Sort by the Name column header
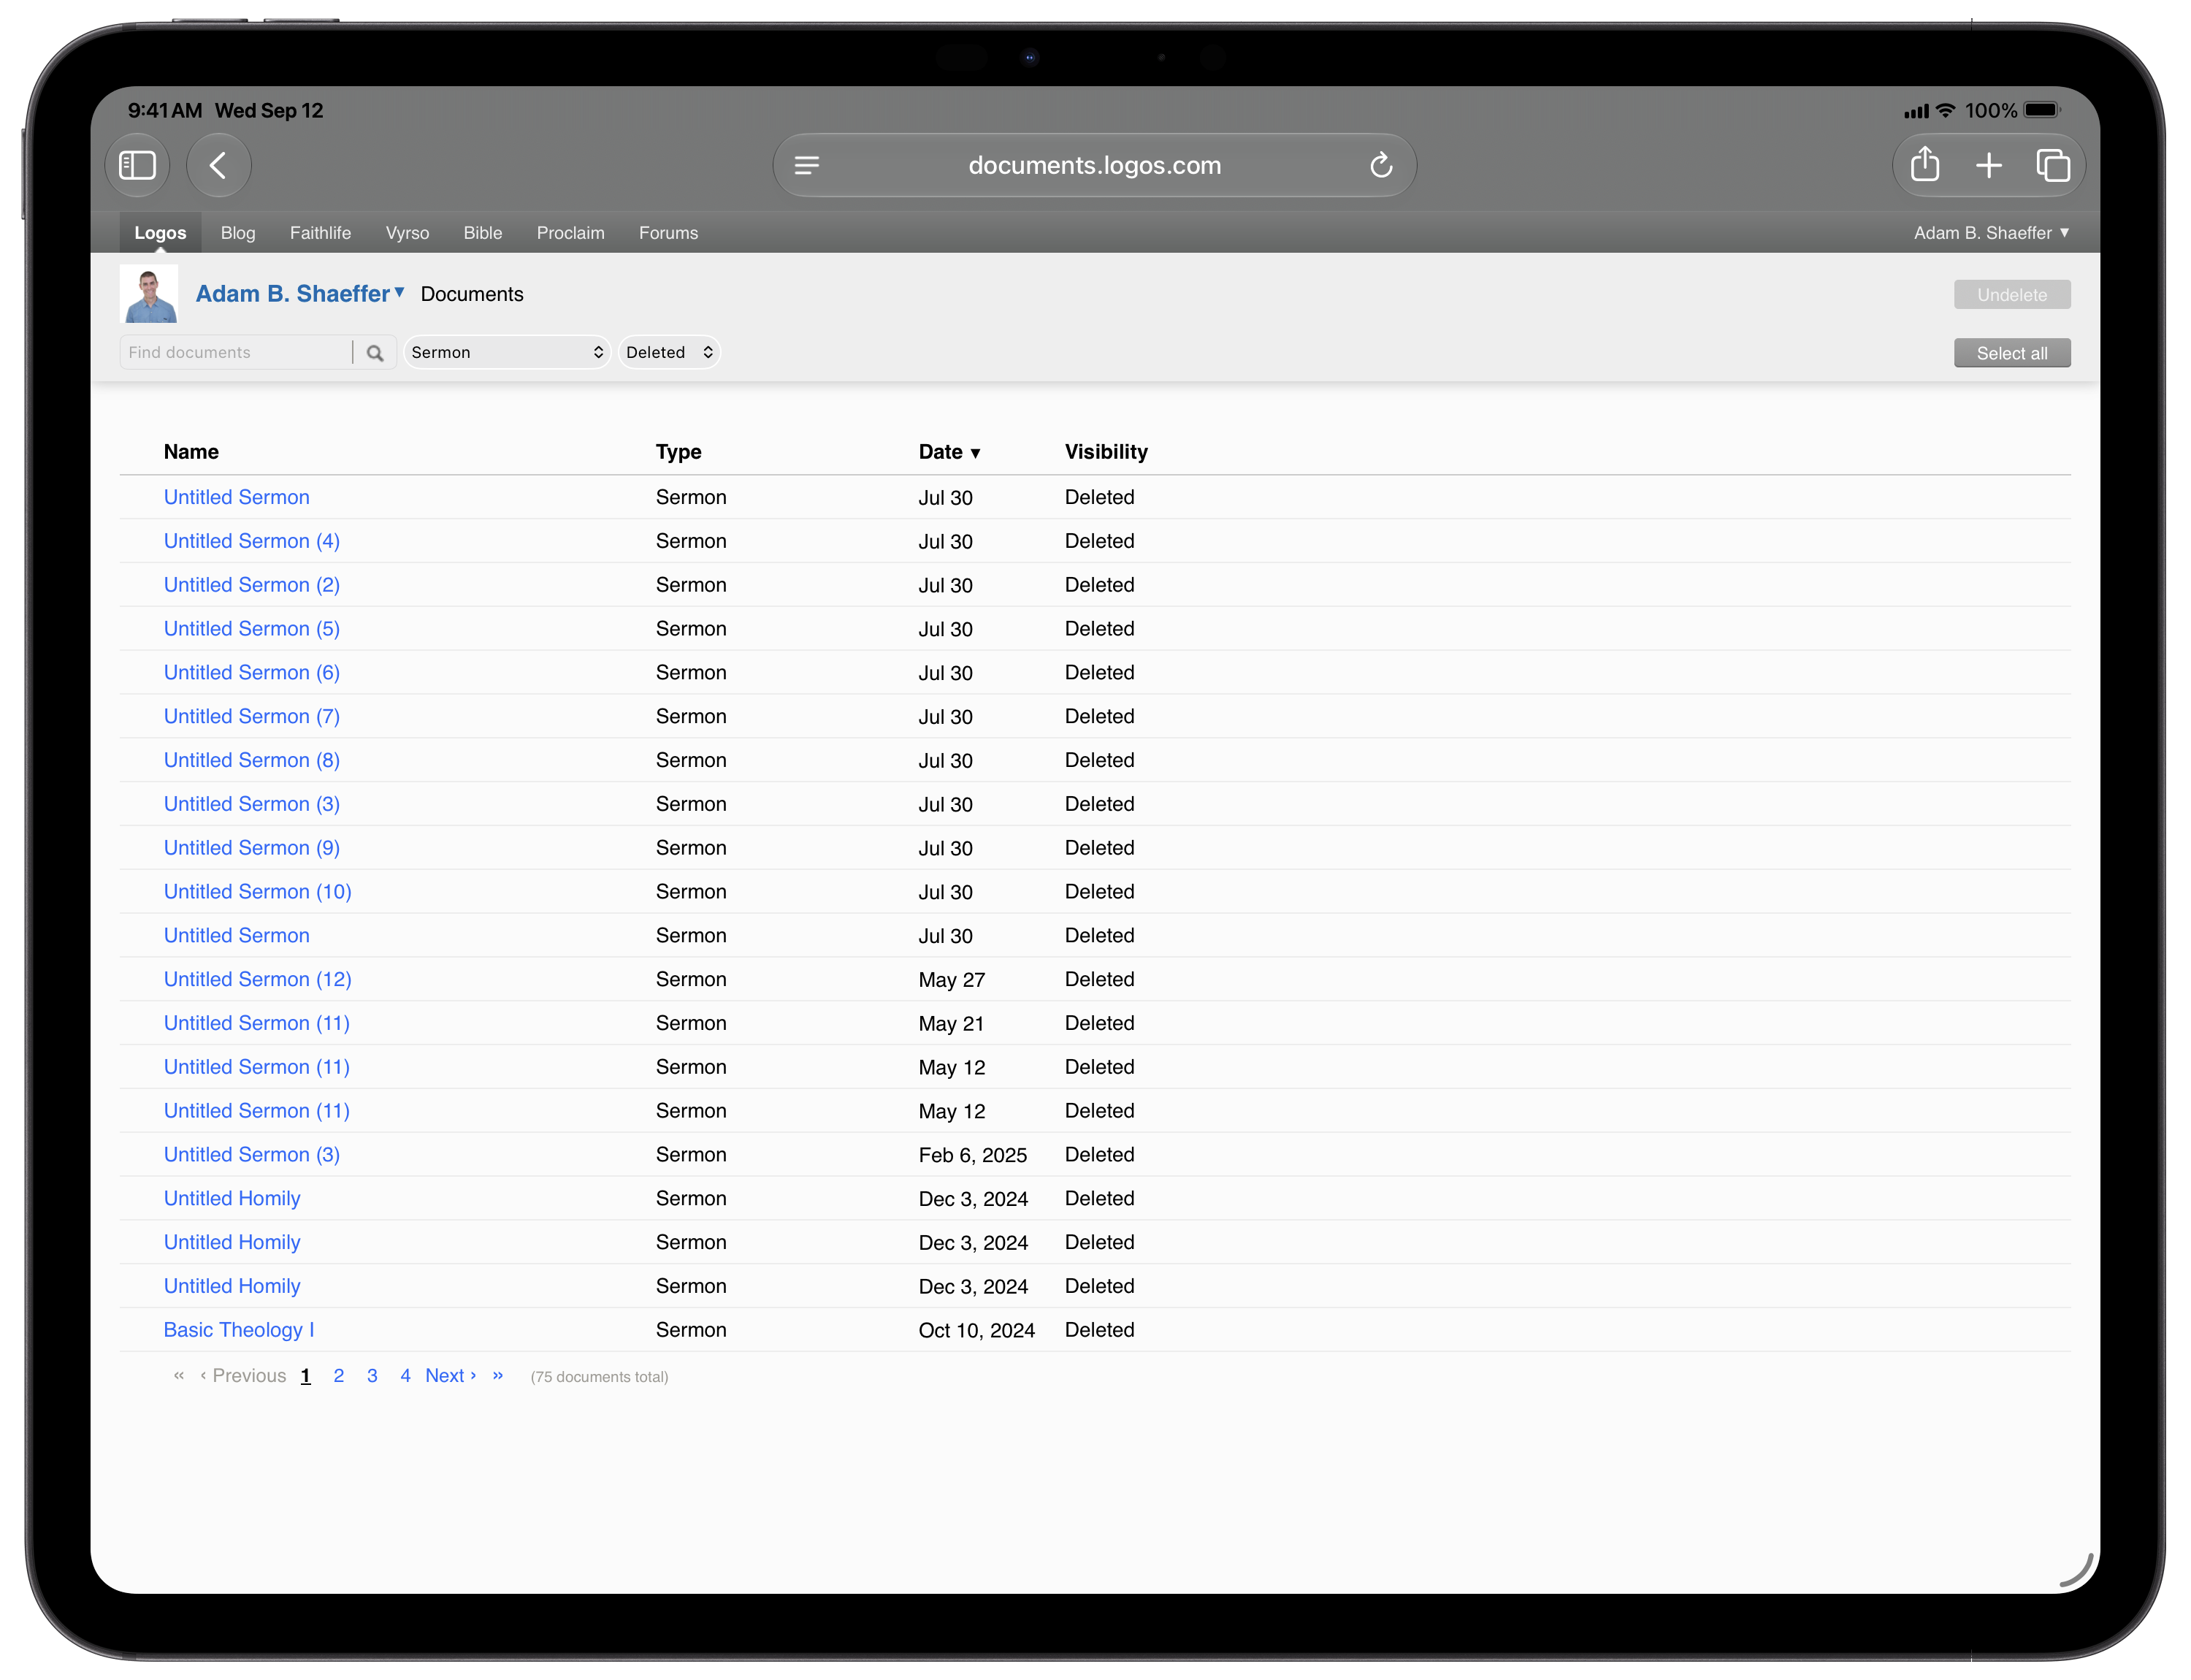Image resolution: width=2191 pixels, height=1680 pixels. pos(191,452)
